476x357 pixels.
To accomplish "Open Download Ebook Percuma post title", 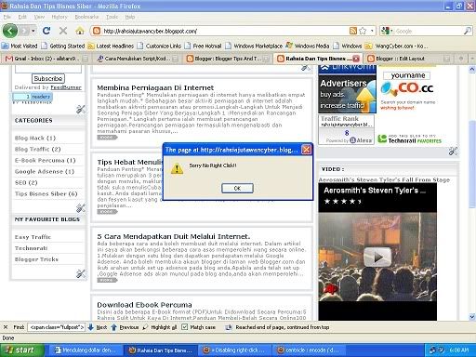I will click(x=144, y=305).
